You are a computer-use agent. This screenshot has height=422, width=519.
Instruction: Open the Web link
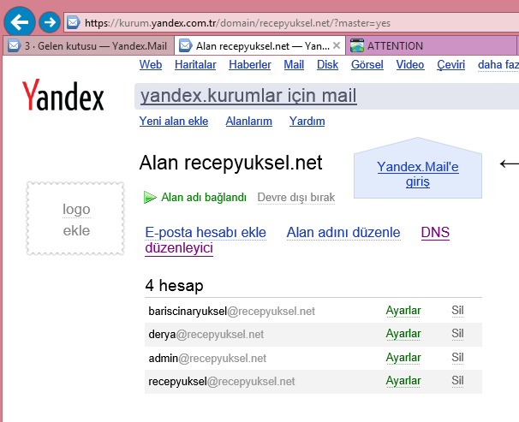(151, 64)
